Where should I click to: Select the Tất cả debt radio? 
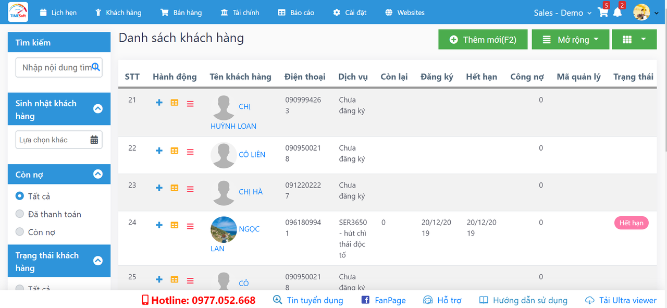[20, 196]
